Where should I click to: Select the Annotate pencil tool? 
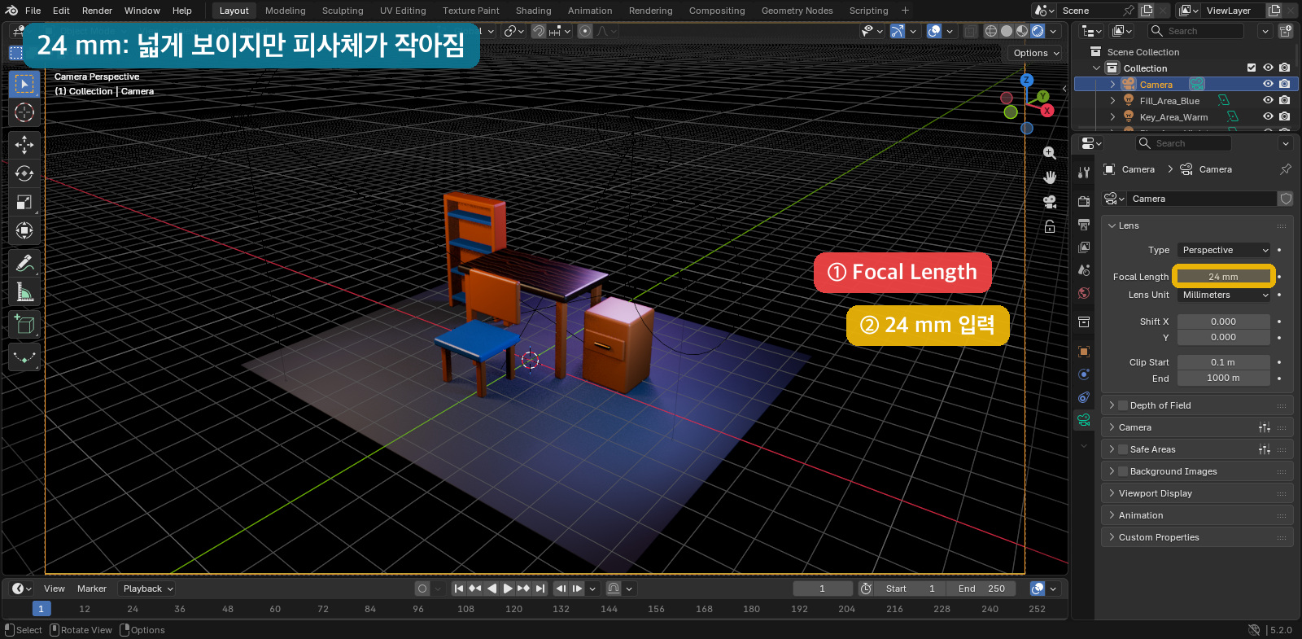(24, 263)
